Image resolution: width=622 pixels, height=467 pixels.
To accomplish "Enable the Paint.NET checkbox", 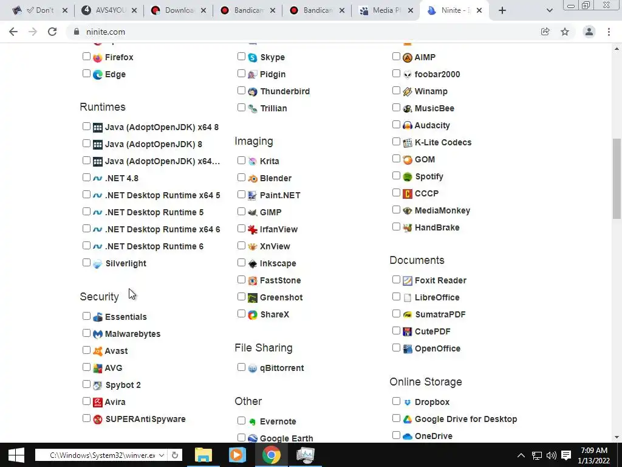I will click(241, 195).
